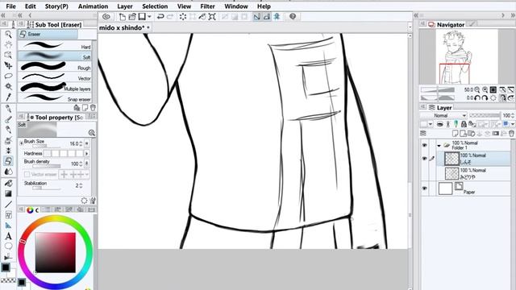Choose the Snap eraser sub tool
Image resolution: width=516 pixels, height=290 pixels.
[x=55, y=98]
